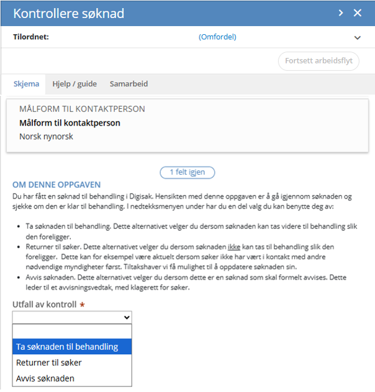Open the Hjelp / guide tab
The width and height of the screenshot is (375, 392).
tap(75, 84)
